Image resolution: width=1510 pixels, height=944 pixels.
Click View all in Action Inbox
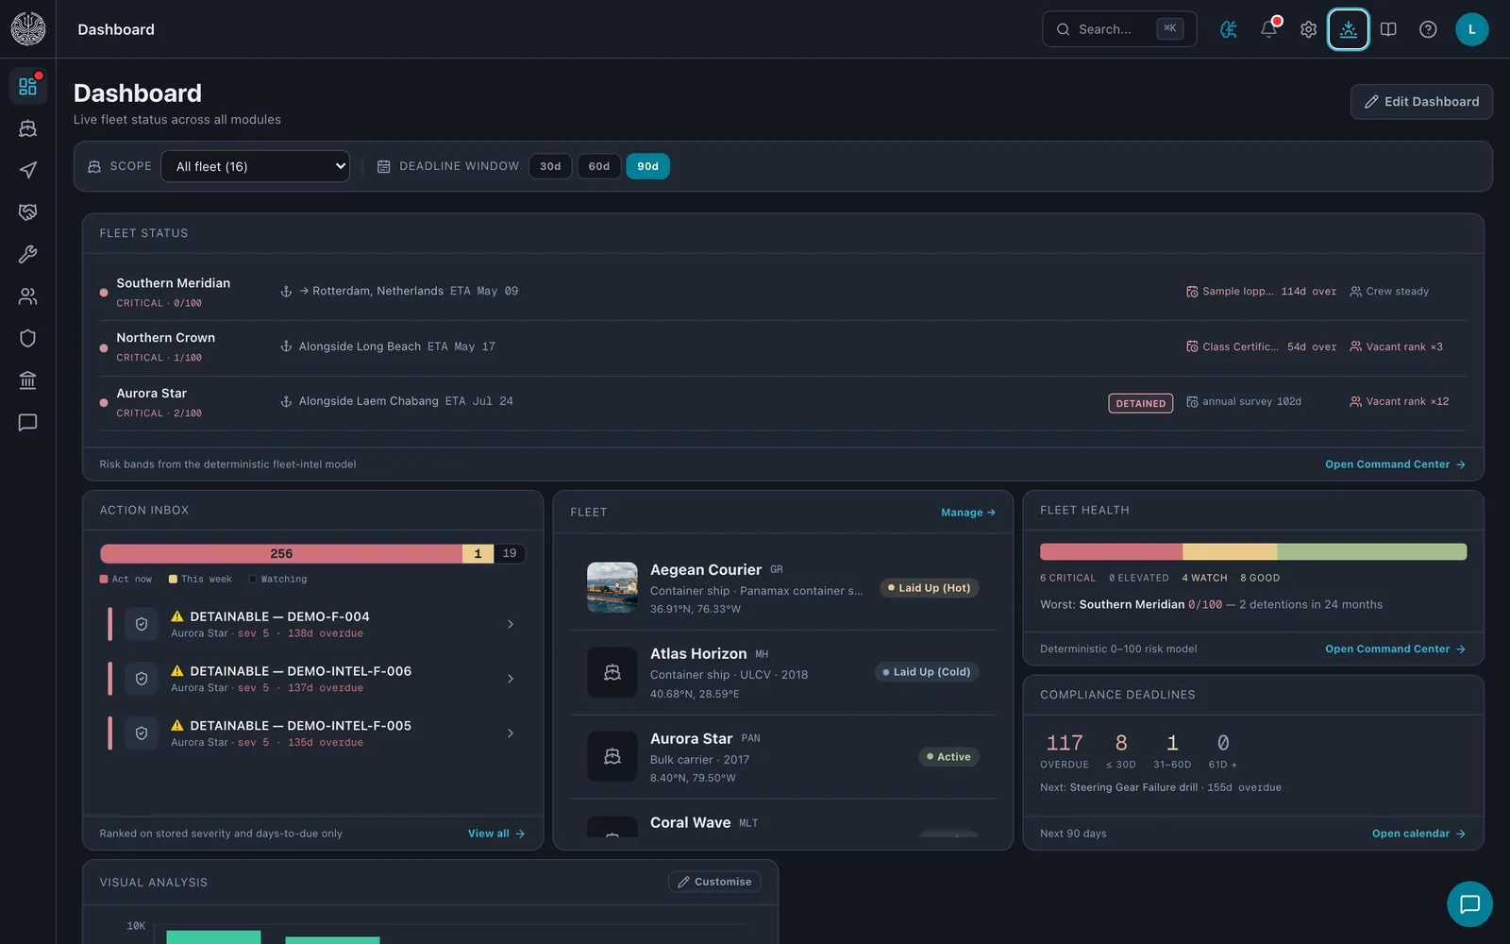point(496,834)
